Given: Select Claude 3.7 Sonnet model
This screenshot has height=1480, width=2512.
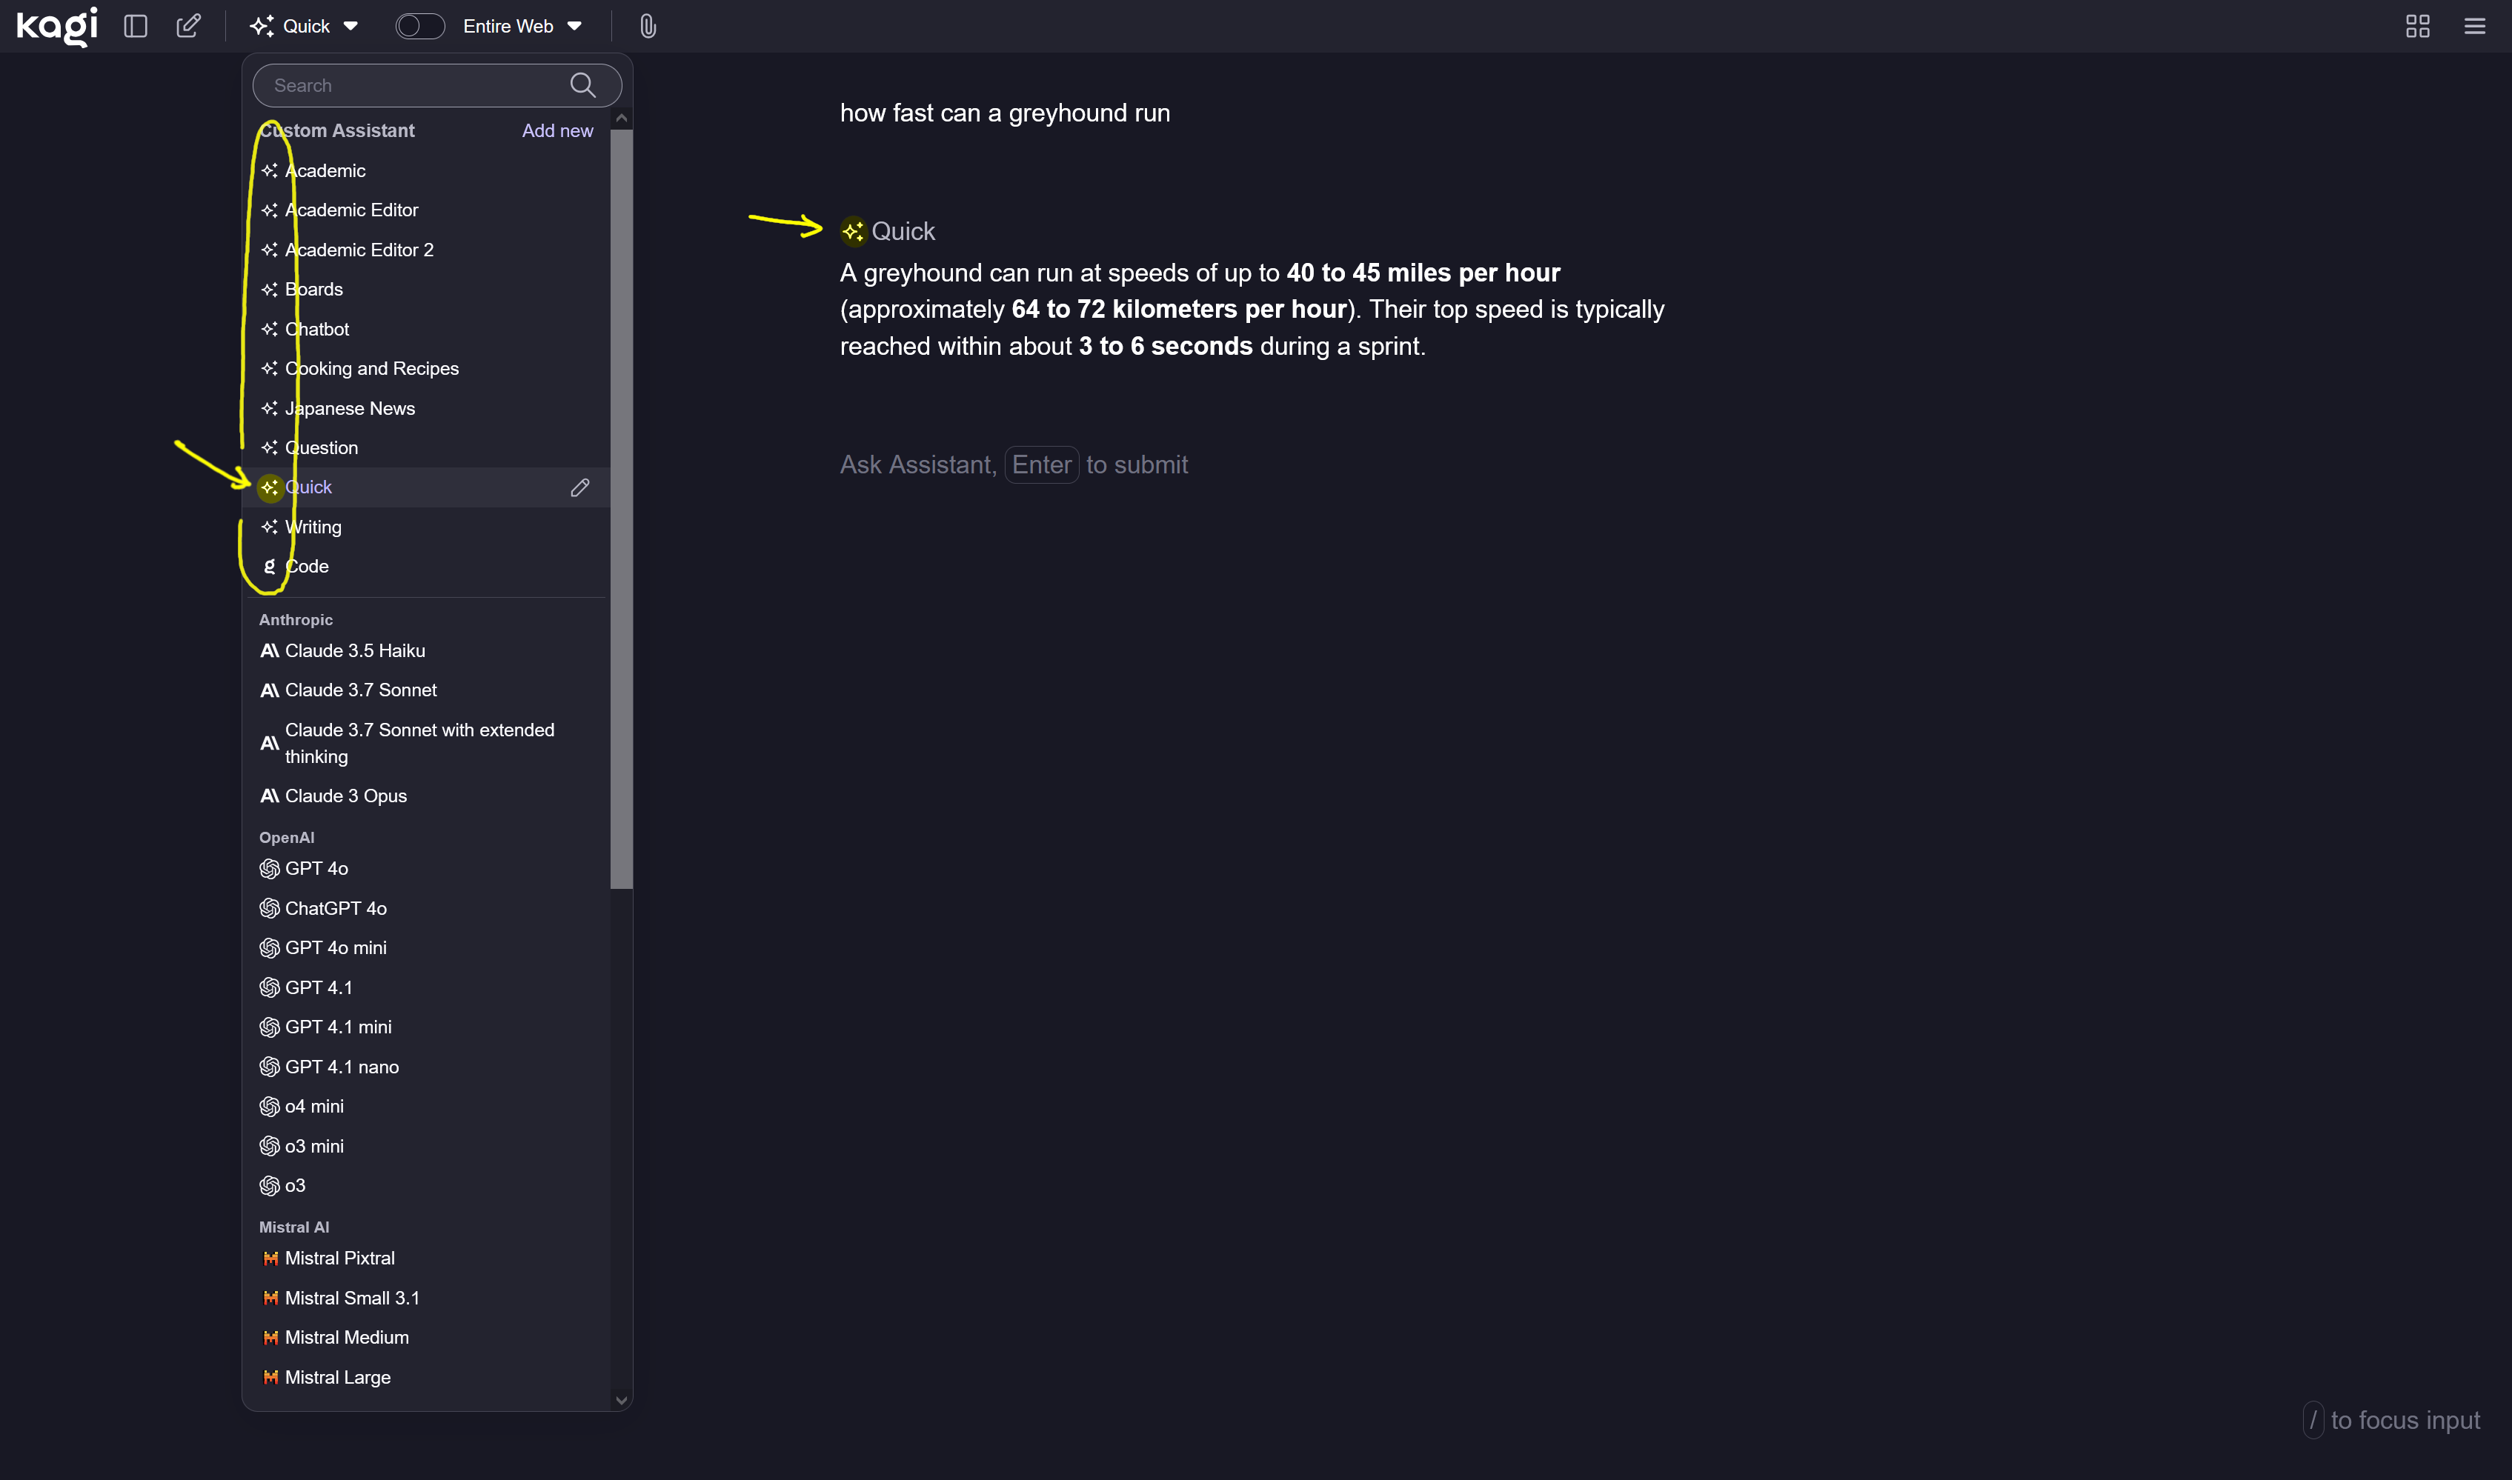Looking at the screenshot, I should point(360,690).
